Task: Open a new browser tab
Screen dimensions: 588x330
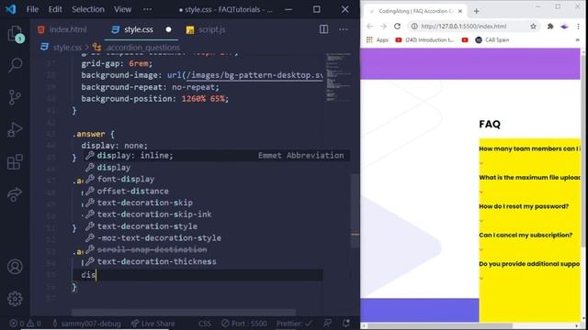Action: coord(476,11)
